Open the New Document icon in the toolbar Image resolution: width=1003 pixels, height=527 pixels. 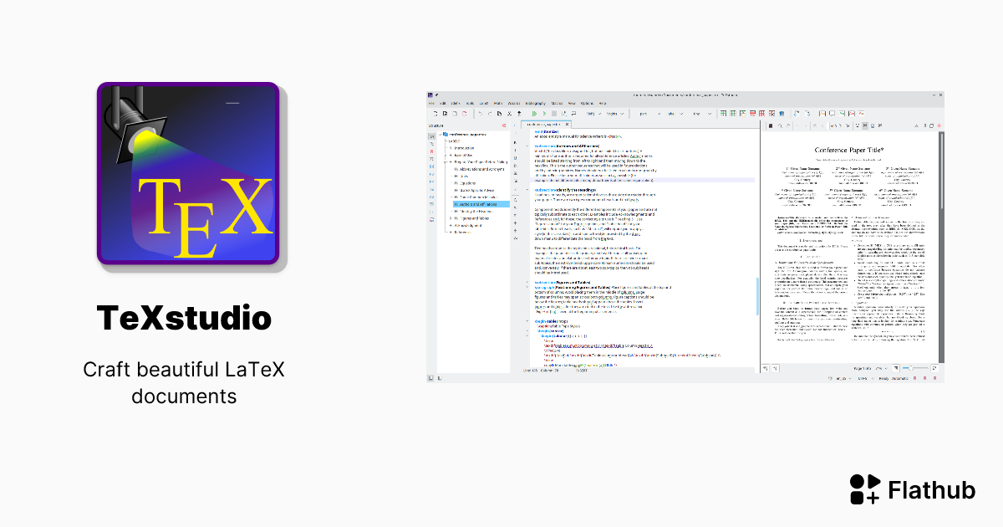pos(435,114)
